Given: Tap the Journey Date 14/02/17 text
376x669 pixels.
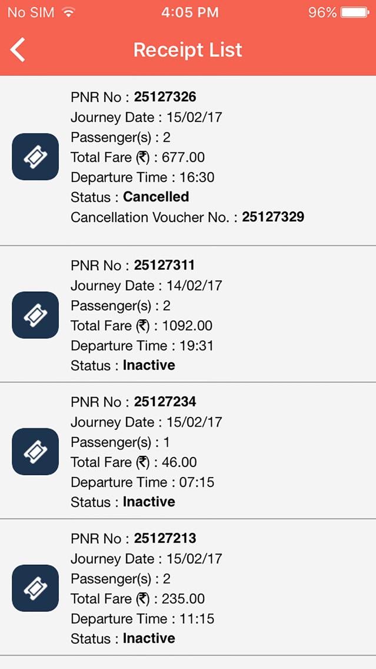Looking at the screenshot, I should (x=147, y=285).
